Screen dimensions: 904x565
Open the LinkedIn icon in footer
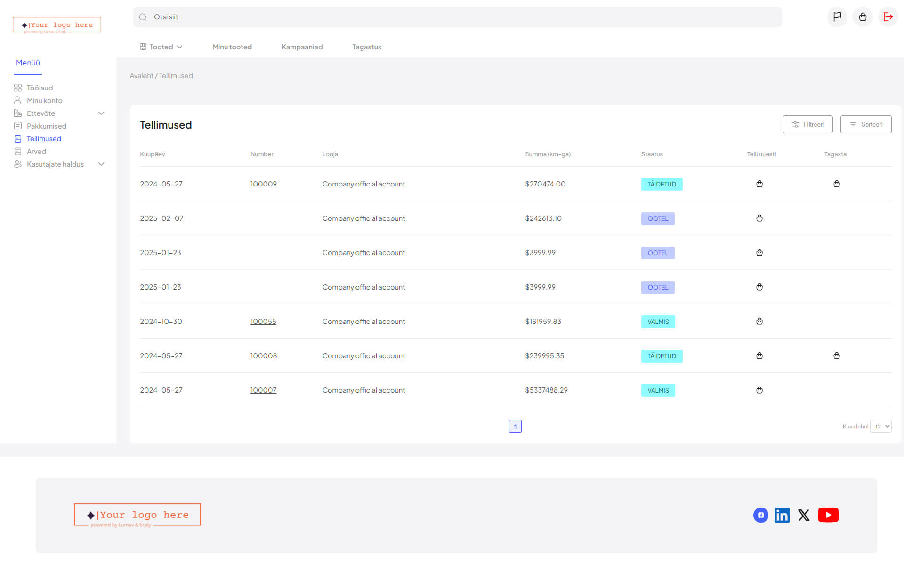pyautogui.click(x=782, y=515)
